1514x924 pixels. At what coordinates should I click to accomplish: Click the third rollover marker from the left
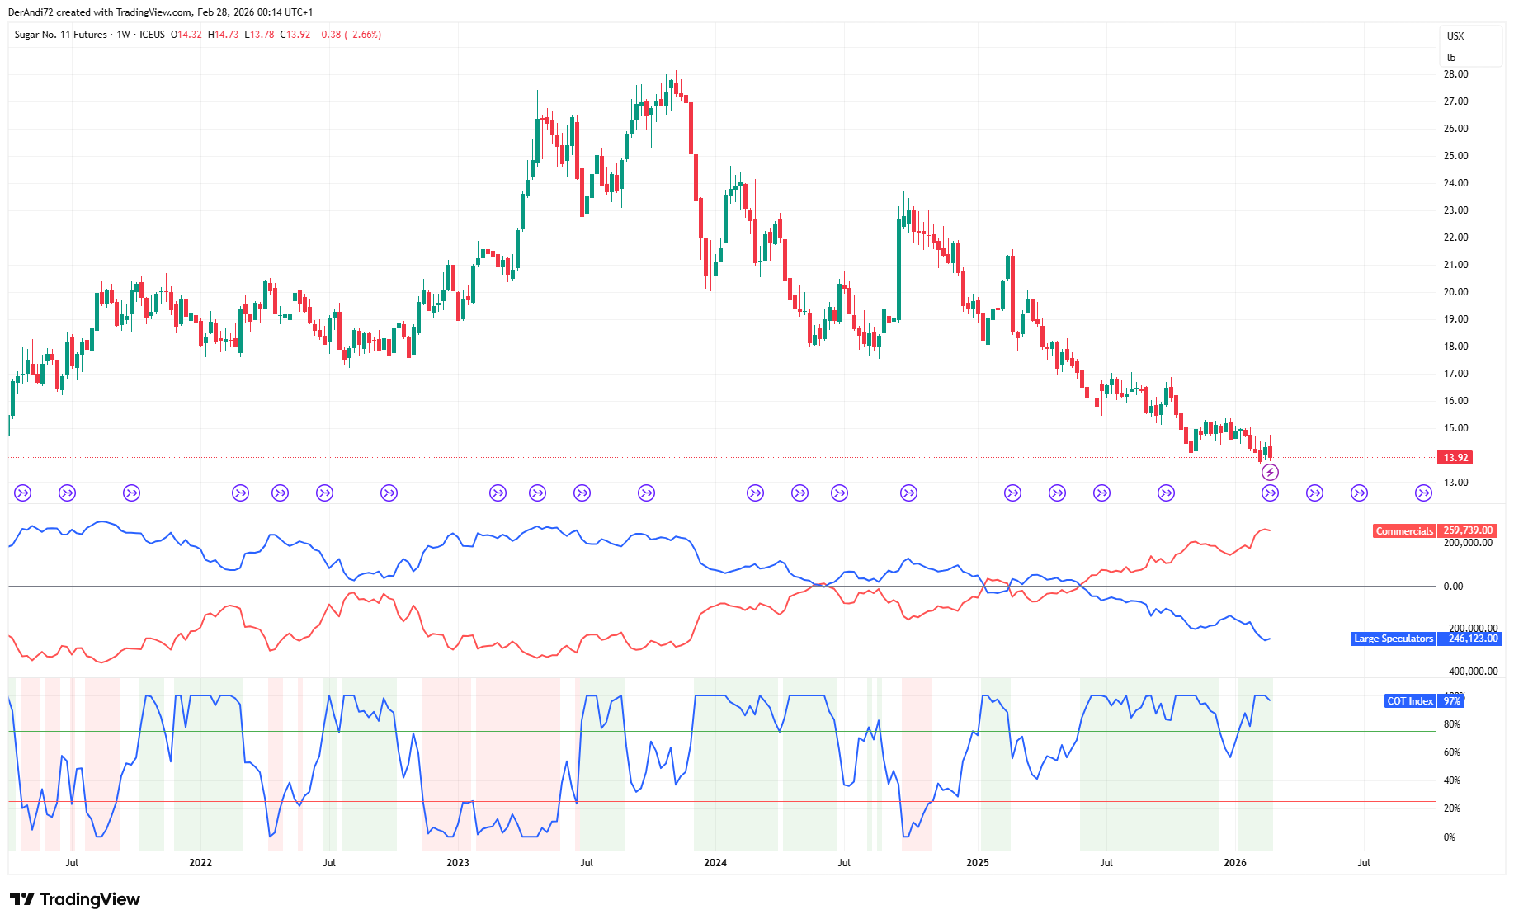[131, 493]
